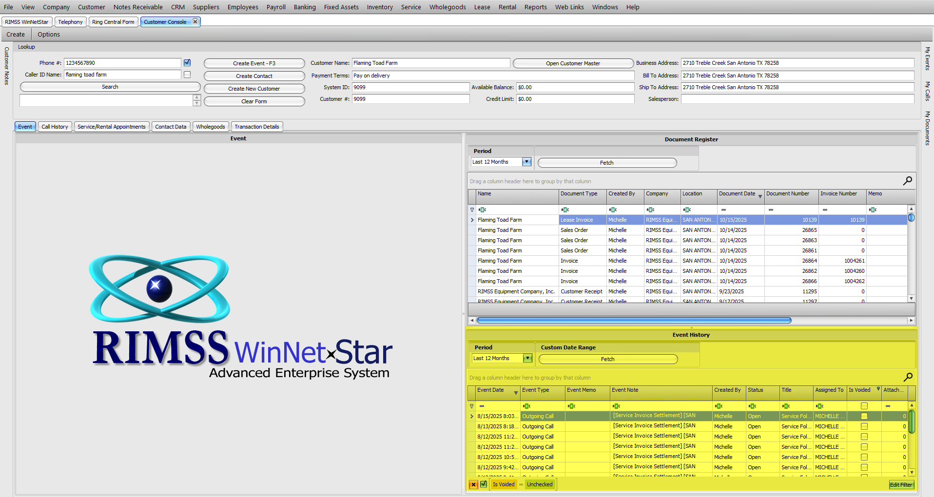The image size is (934, 497).
Task: Click Document Type filter condition icon
Action: (565, 210)
